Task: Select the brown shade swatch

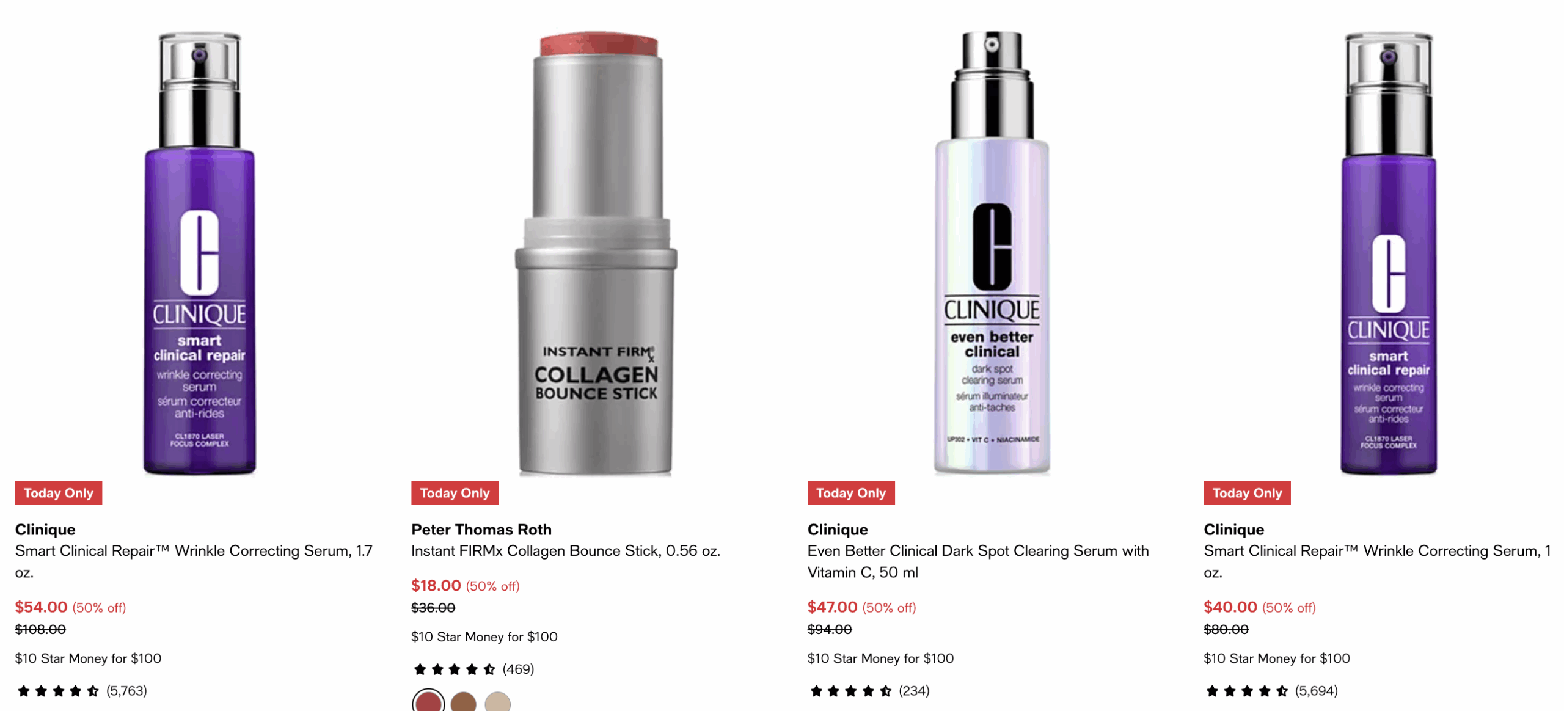Action: coord(463,702)
